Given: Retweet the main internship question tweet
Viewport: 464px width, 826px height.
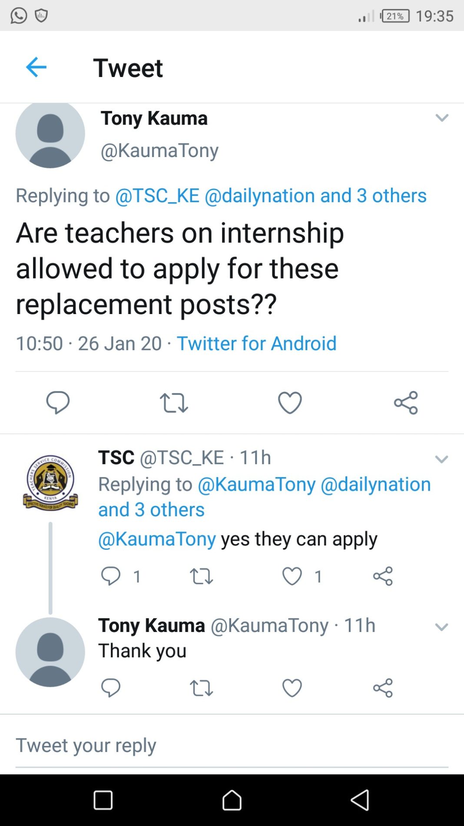Looking at the screenshot, I should coord(174,402).
